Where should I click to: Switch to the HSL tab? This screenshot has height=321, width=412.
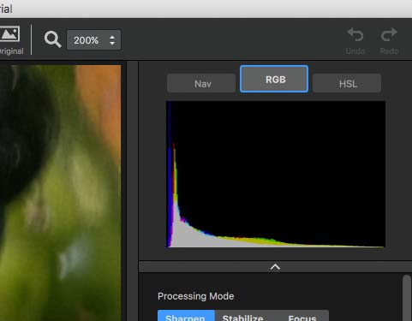point(347,83)
